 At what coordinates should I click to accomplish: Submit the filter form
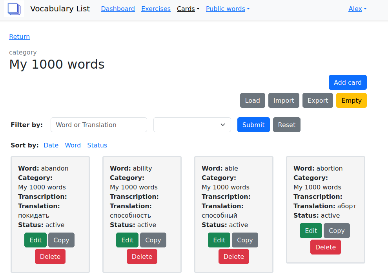tap(253, 125)
